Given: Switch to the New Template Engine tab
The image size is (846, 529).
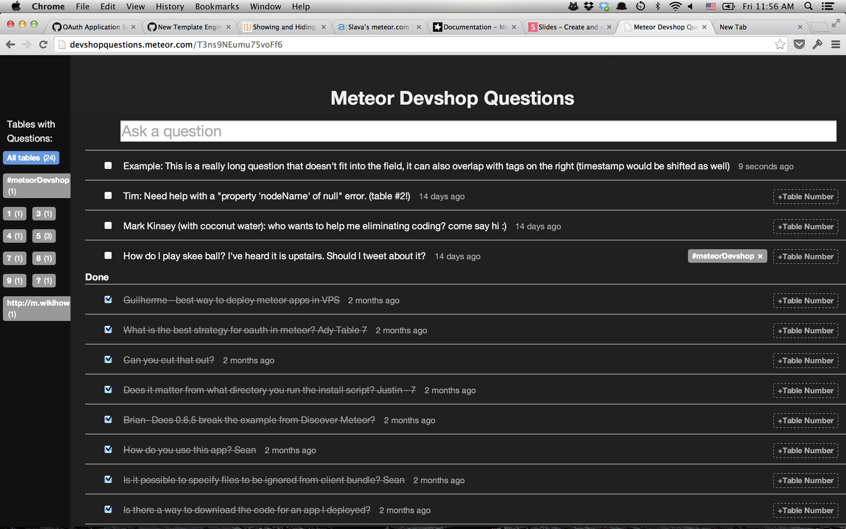Looking at the screenshot, I should [189, 27].
